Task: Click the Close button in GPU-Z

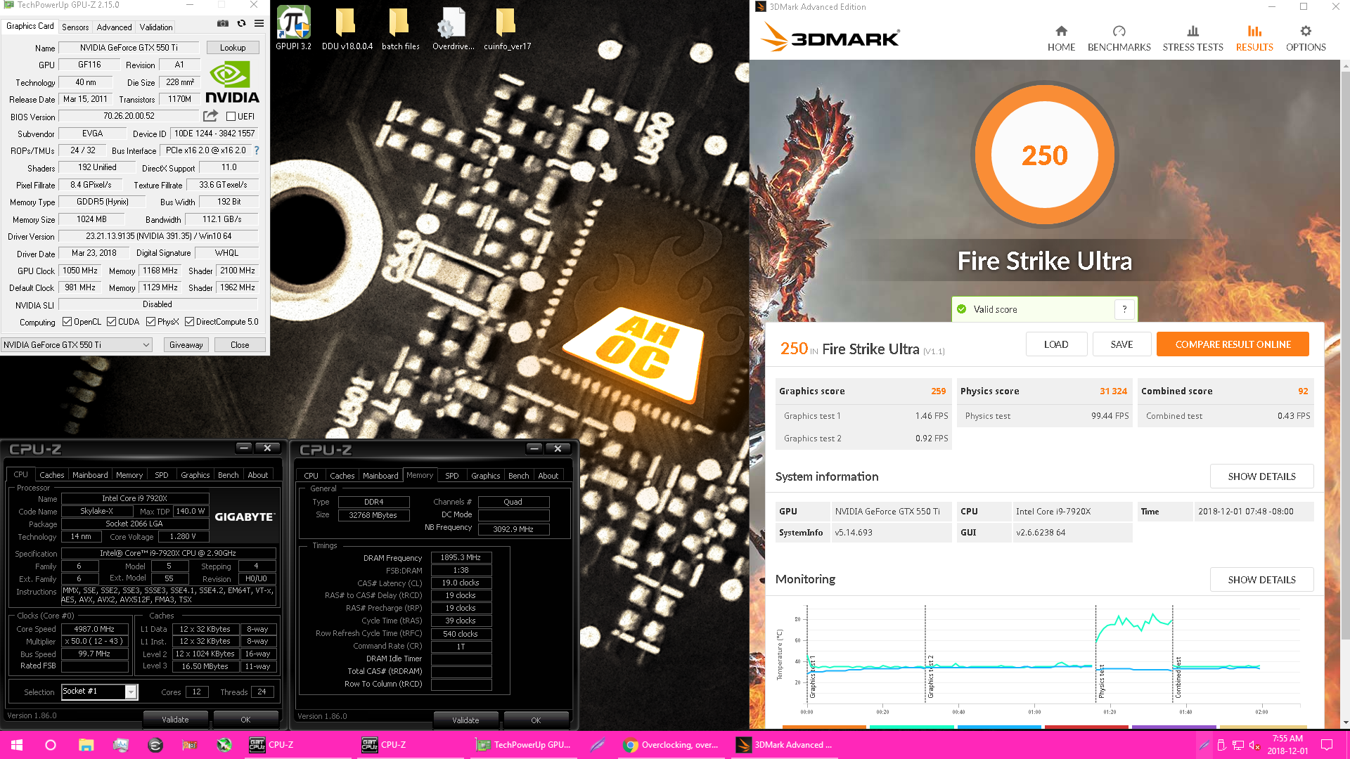Action: click(240, 345)
